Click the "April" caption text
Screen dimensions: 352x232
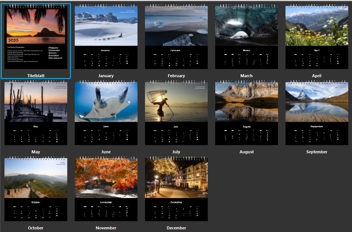pos(317,76)
